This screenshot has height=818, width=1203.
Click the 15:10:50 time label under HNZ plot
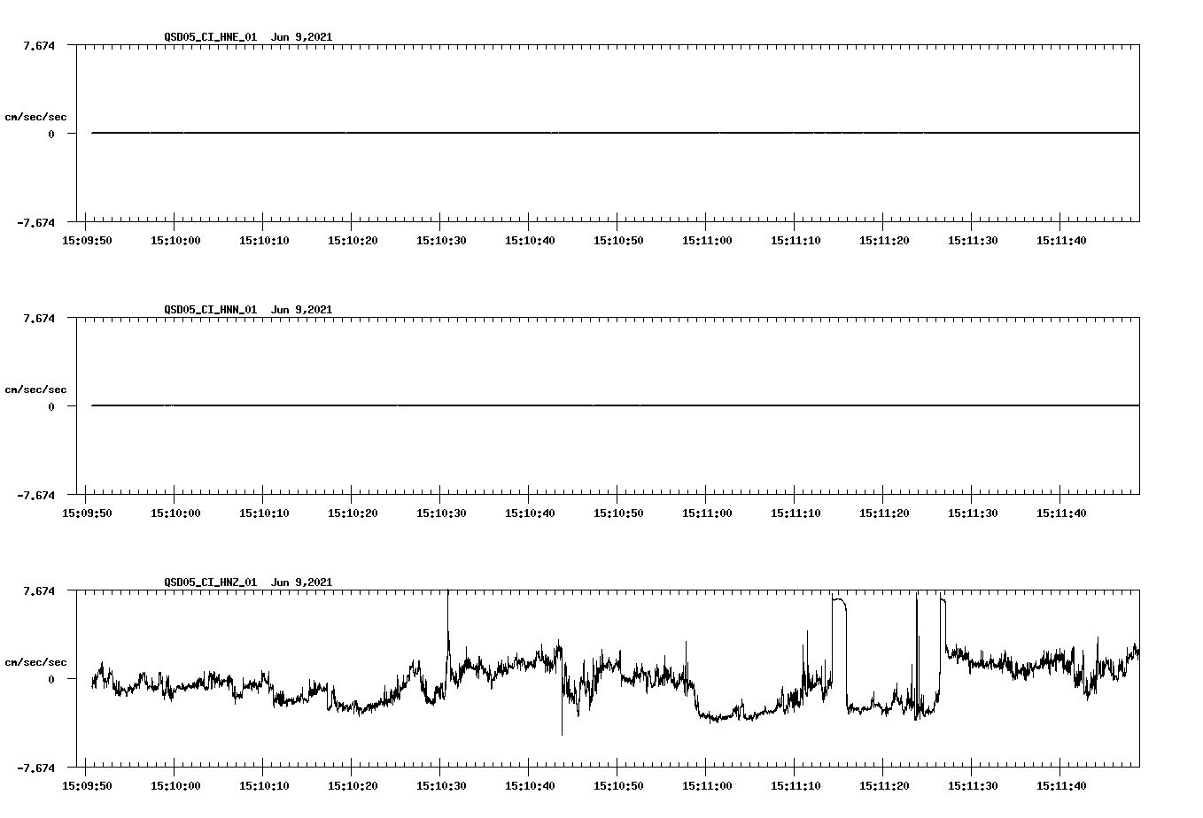618,785
